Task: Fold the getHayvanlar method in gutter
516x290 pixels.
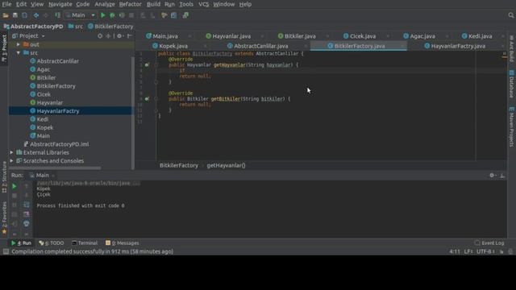Action: pyautogui.click(x=156, y=65)
